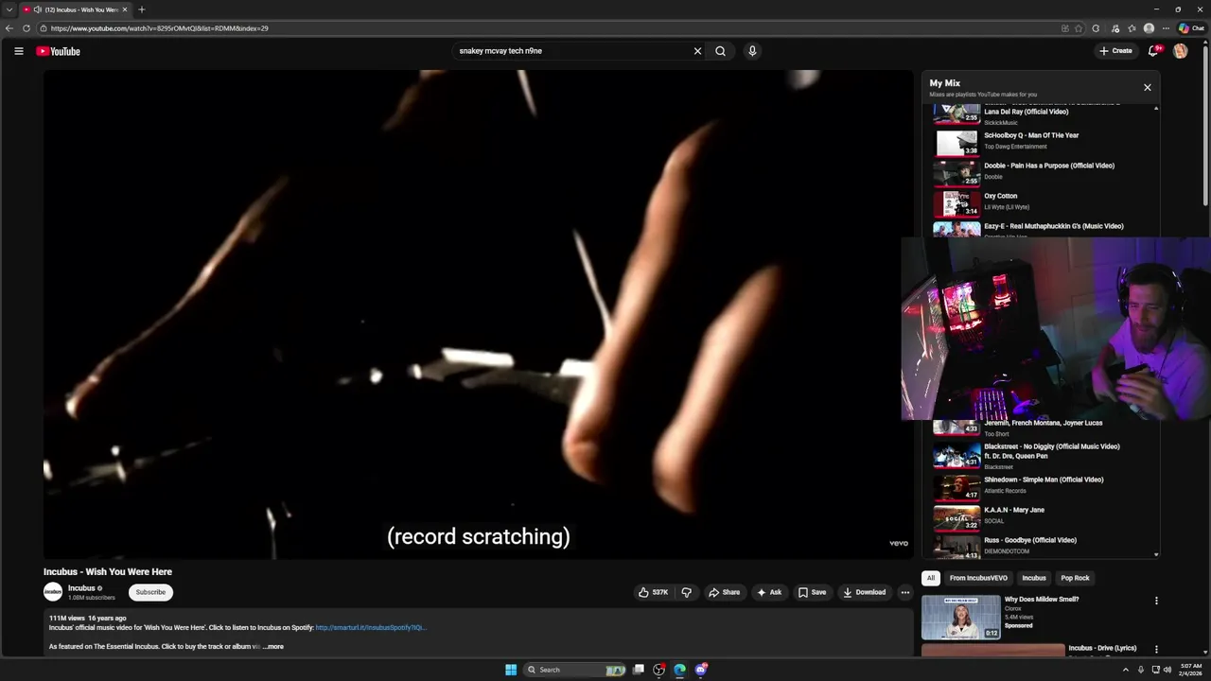The height and width of the screenshot is (681, 1211).
Task: Select the Incubus filter chip
Action: [1034, 578]
